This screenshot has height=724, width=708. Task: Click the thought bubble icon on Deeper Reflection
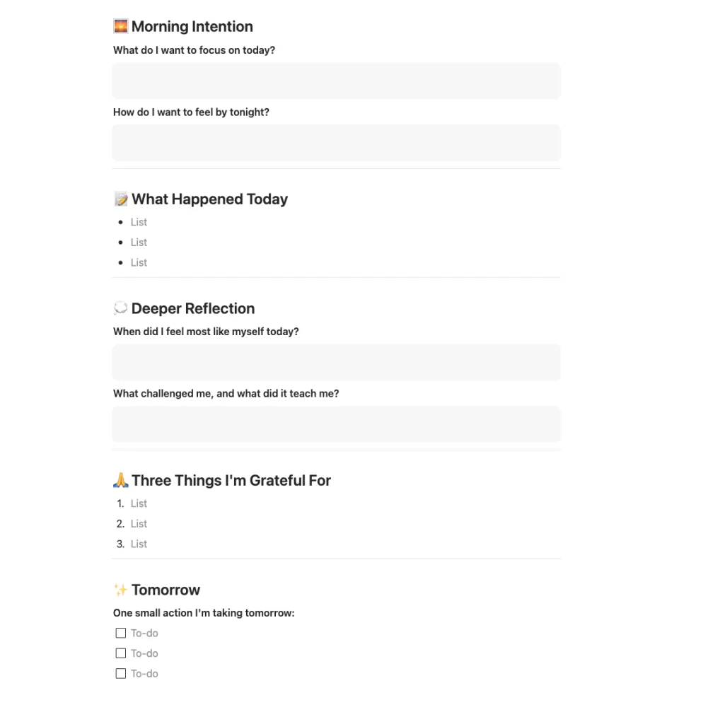[120, 308]
